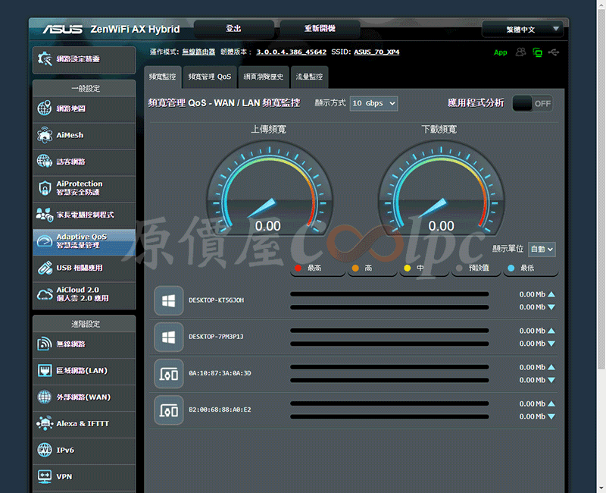The image size is (606, 493).
Task: Click Windows icon for DESKTOP-KT5GJOH
Action: [x=168, y=300]
